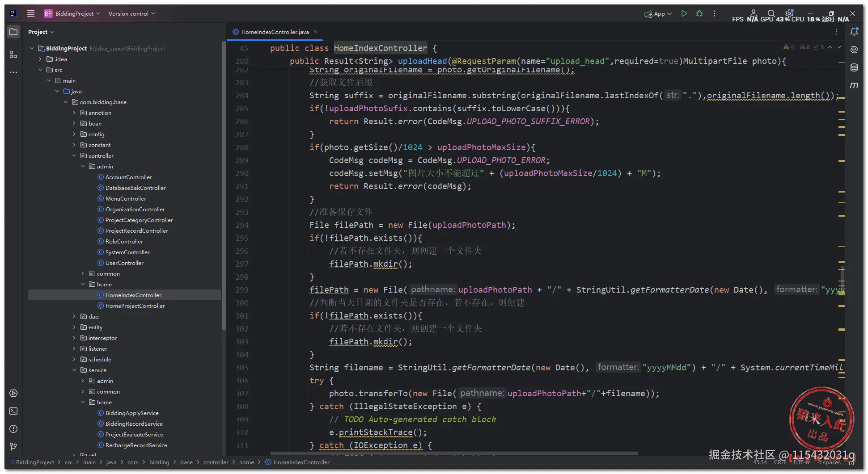Image resolution: width=868 pixels, height=474 pixels.
Task: Open the Notifications bell
Action: pos(854,32)
